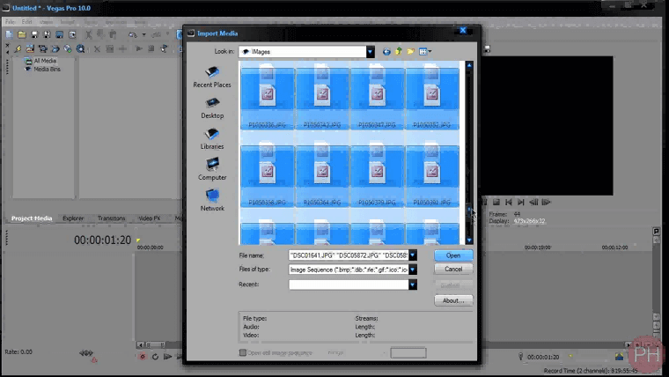Go to Recent Places in dialog sidebar
This screenshot has width=669, height=377.
(x=212, y=77)
